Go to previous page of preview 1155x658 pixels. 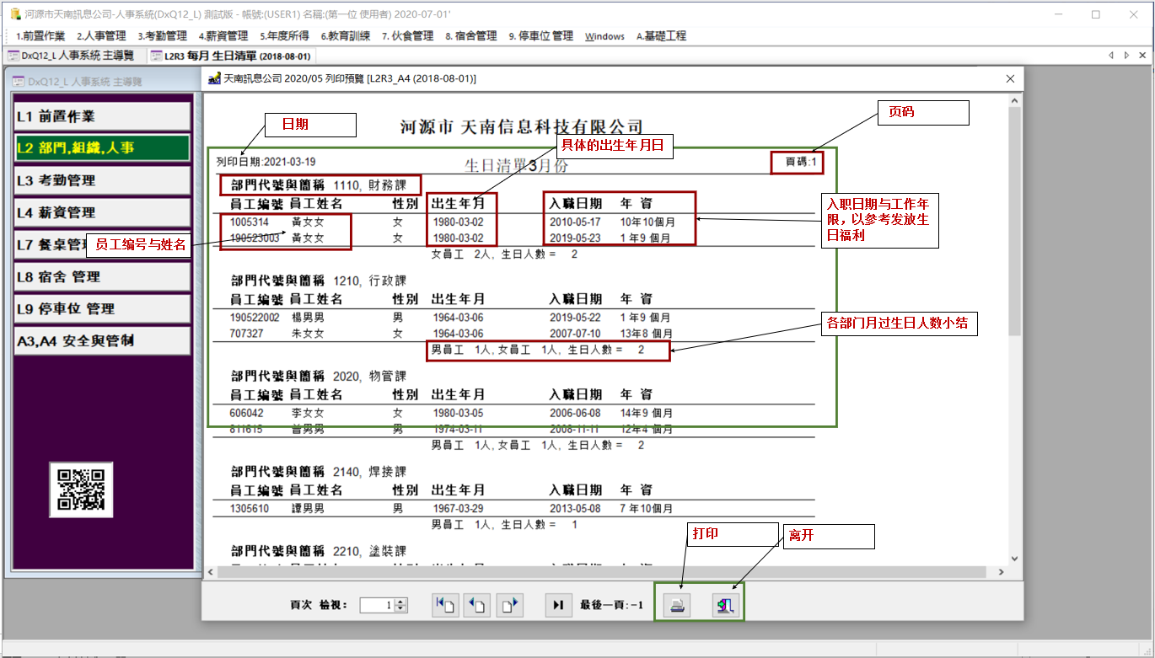pyautogui.click(x=477, y=605)
